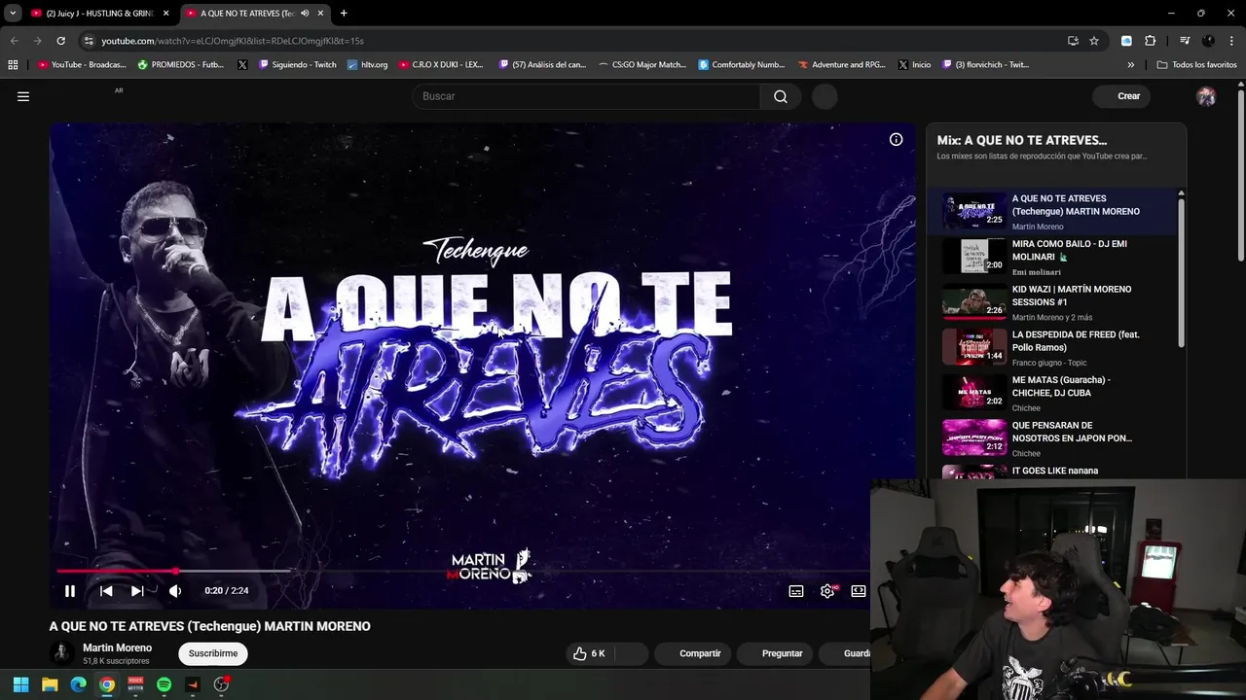Open File Explorer from taskbar
The image size is (1246, 700).
[x=50, y=684]
